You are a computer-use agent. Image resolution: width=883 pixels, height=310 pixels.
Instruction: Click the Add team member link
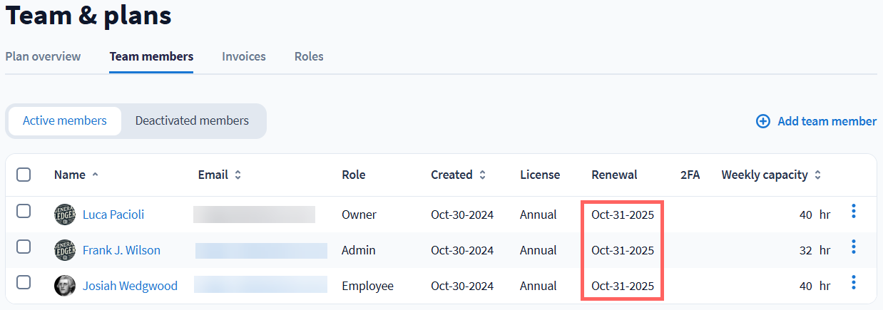[827, 121]
